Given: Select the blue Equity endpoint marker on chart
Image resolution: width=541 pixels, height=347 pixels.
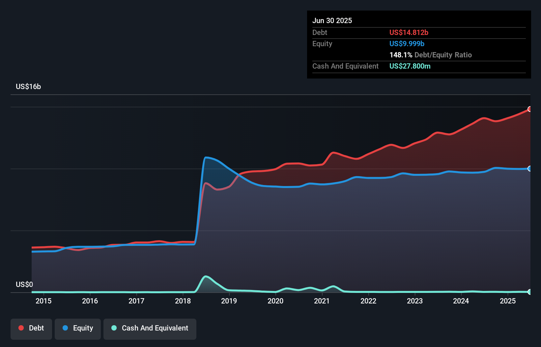Looking at the screenshot, I should pos(530,169).
